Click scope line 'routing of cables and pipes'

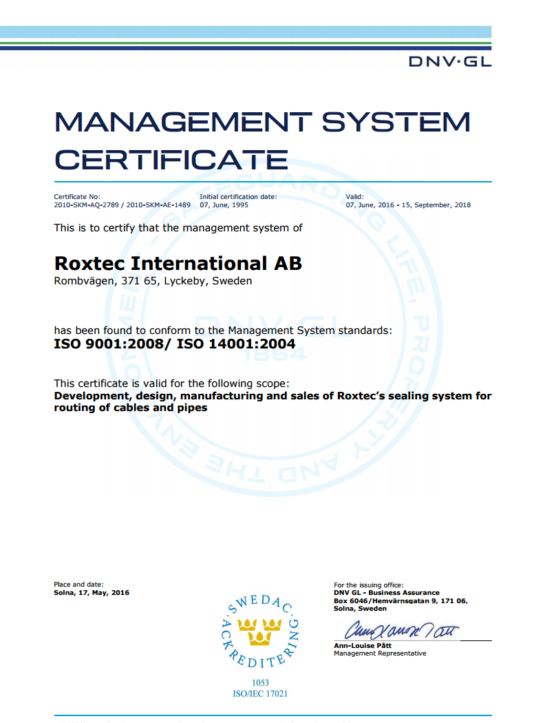(x=131, y=408)
